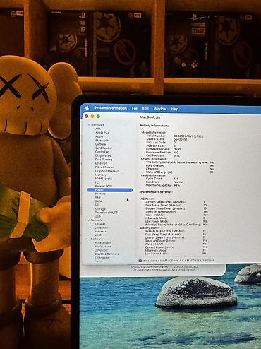Select the highlighted Power sidebar row

coord(110,190)
